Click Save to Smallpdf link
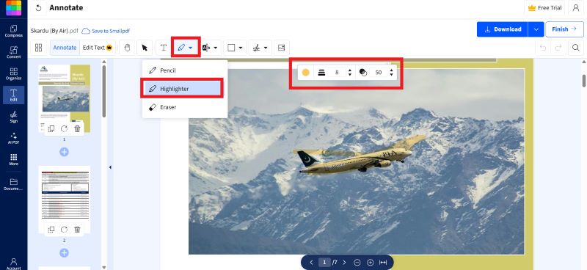This screenshot has width=587, height=270. point(106,31)
